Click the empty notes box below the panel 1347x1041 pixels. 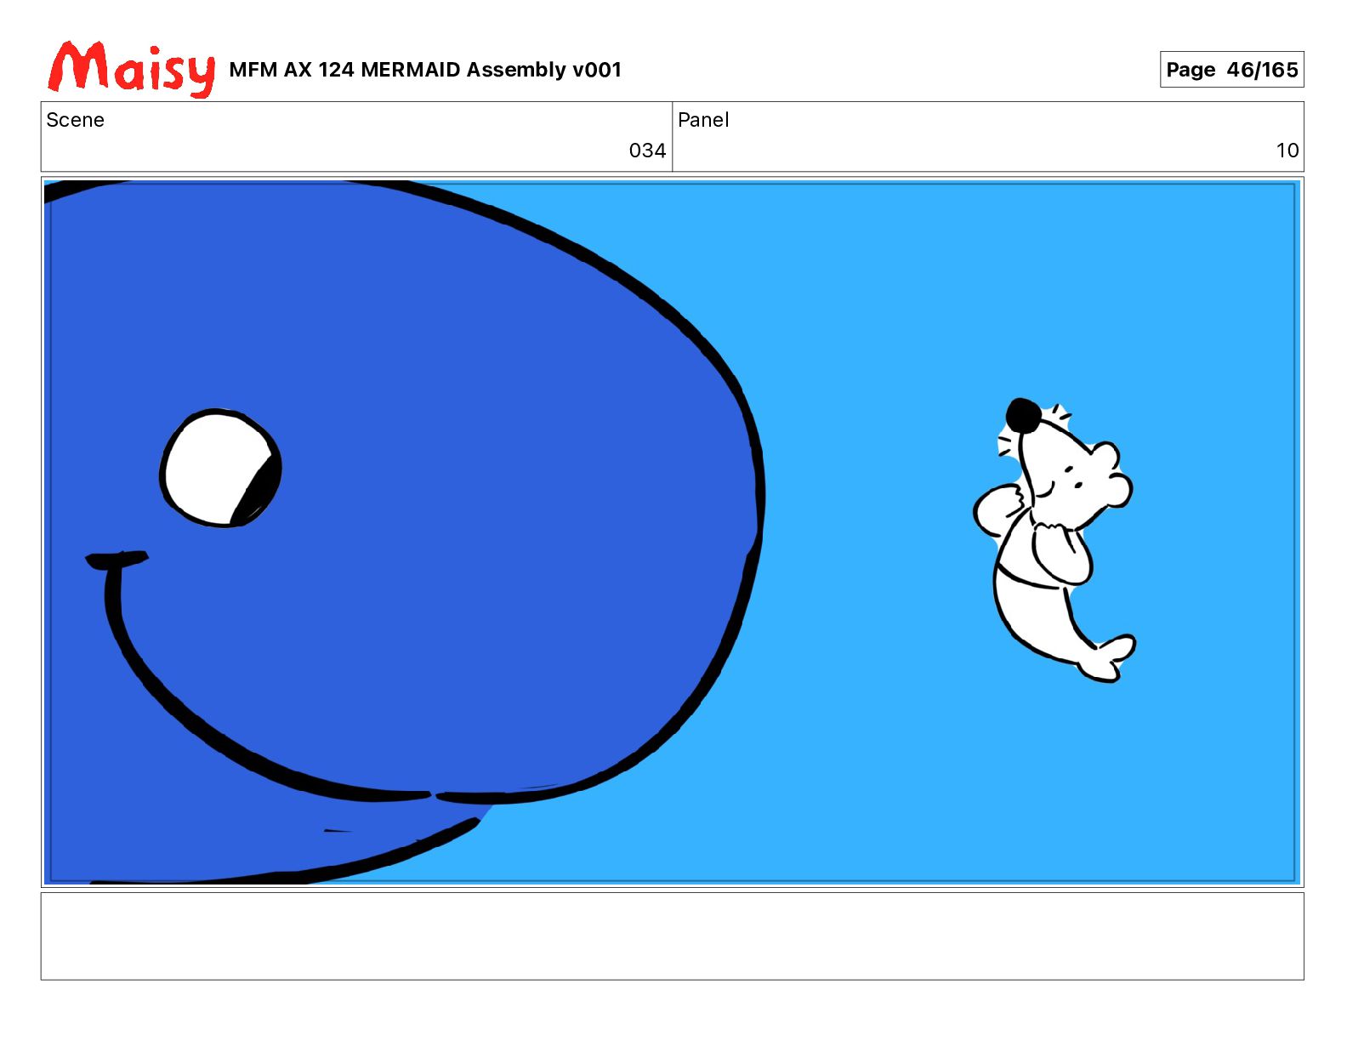point(672,936)
